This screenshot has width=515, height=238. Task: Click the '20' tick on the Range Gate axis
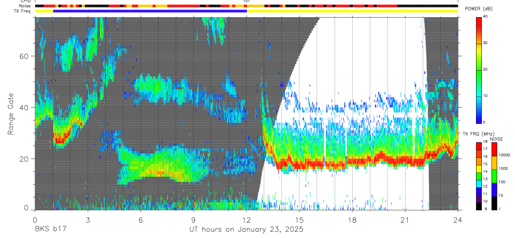[x=24, y=159]
